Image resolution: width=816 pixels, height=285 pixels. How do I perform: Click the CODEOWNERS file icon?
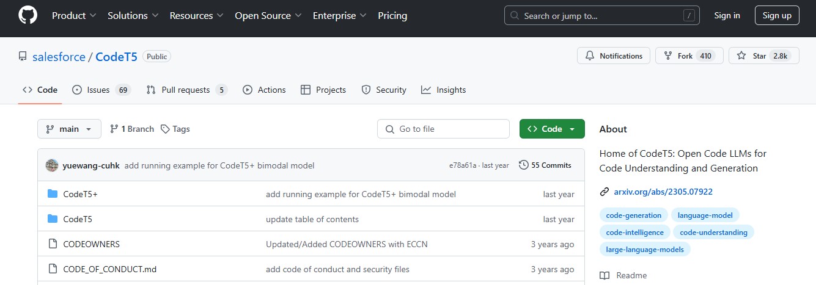[53, 244]
